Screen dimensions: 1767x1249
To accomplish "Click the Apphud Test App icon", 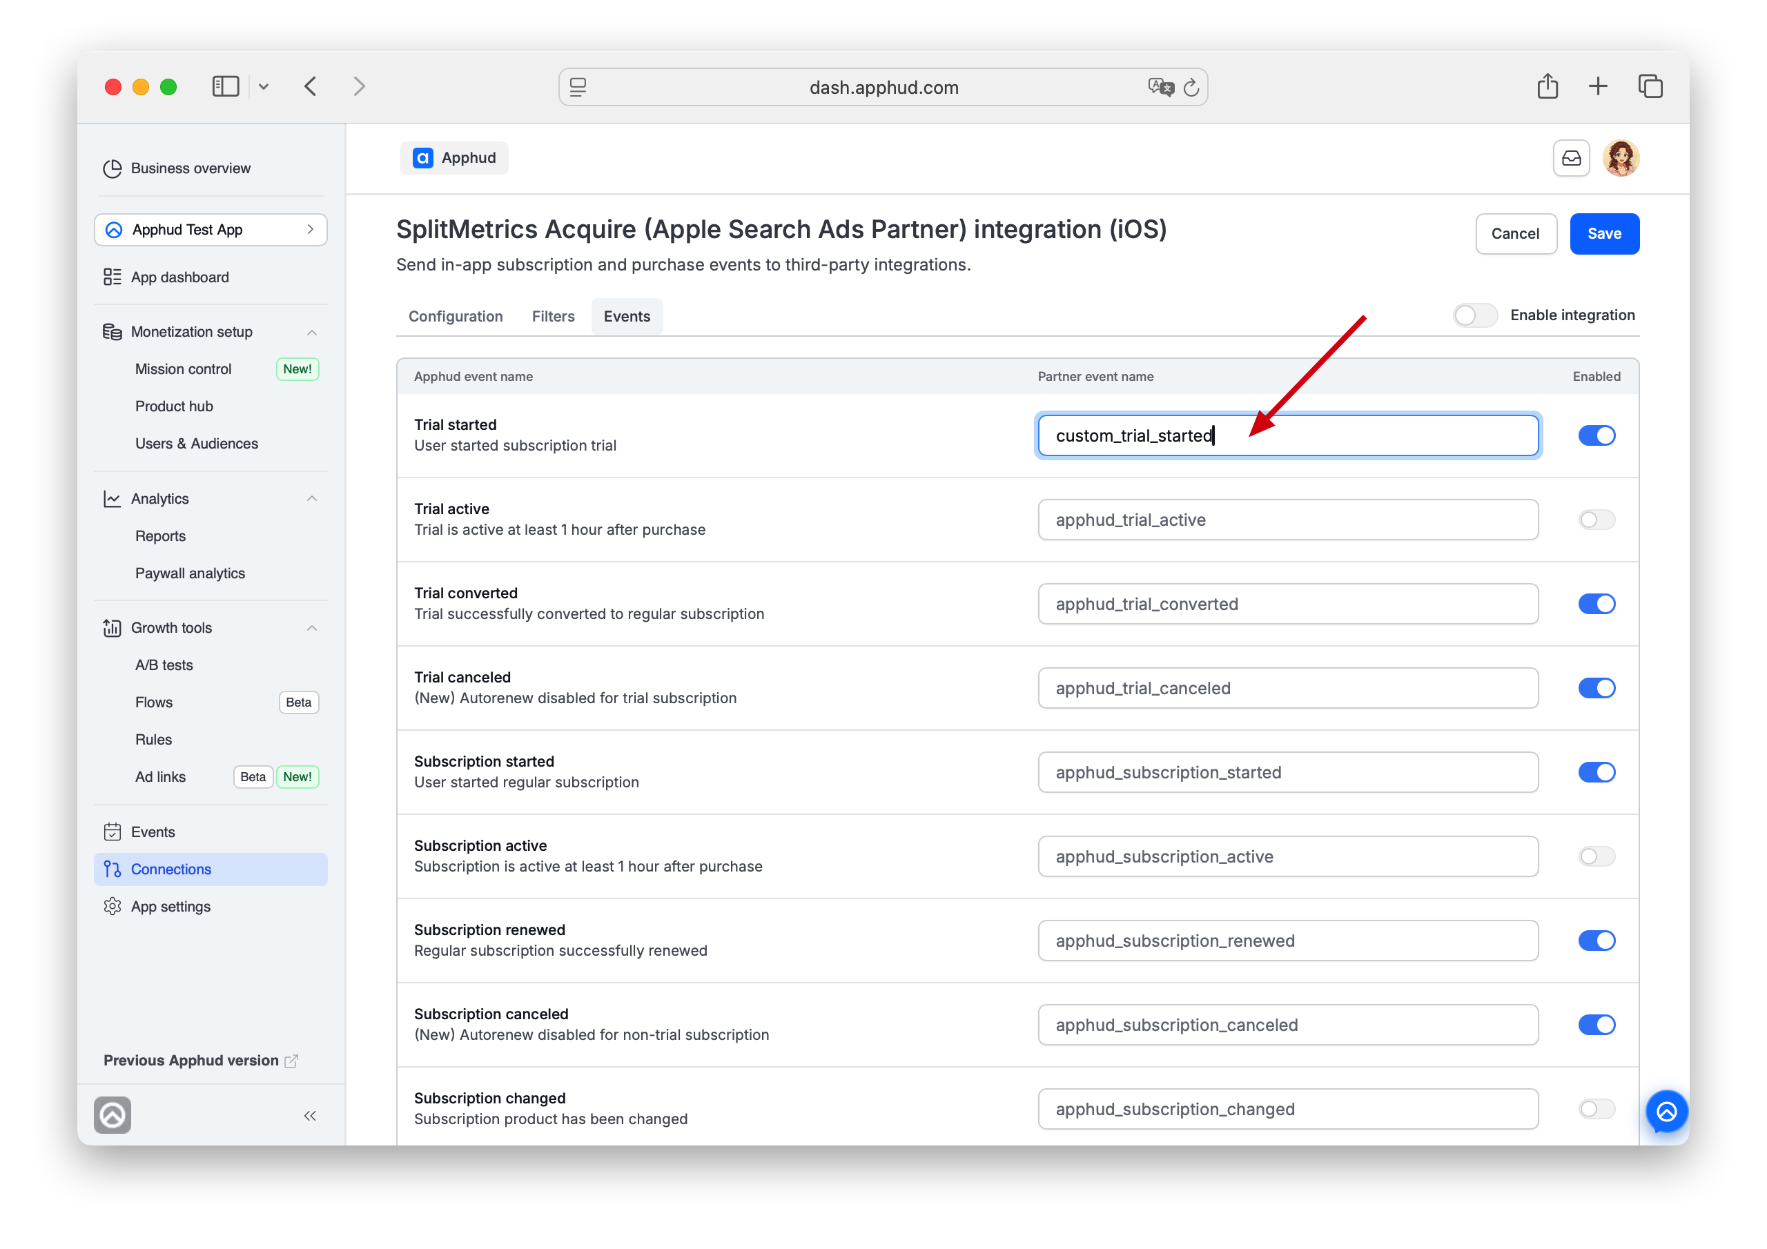I will click(114, 231).
